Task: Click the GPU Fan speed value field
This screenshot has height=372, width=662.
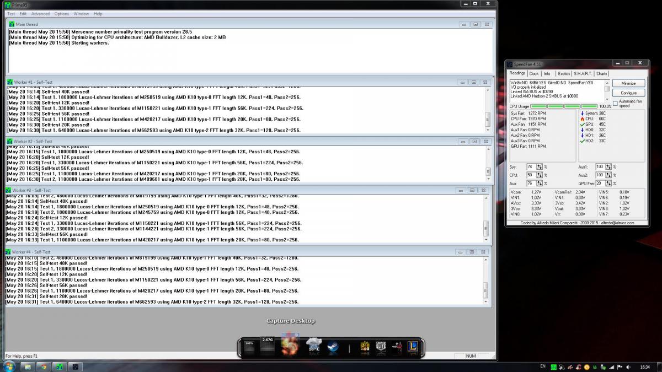Action: coord(601,183)
